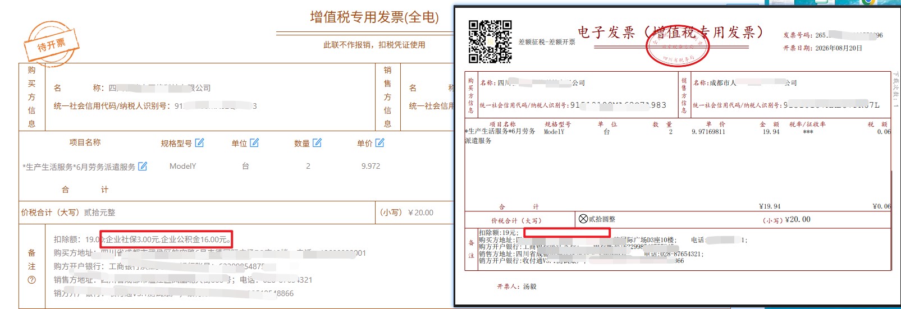Click the ¥0.06 tax subtotal in the 合计 row
Image resolution: width=901 pixels, height=309 pixels.
(881, 206)
